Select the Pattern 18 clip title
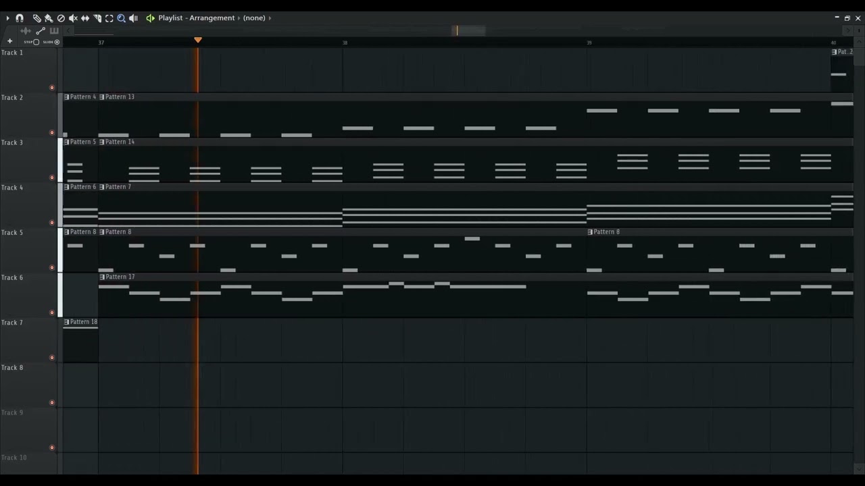This screenshot has height=486, width=865. point(84,322)
